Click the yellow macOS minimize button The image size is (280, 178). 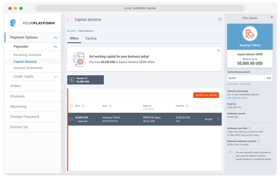tap(15, 8)
